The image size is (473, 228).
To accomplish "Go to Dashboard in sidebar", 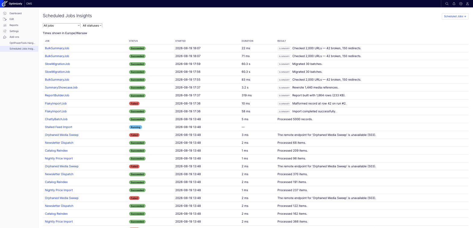I will (x=15, y=13).
